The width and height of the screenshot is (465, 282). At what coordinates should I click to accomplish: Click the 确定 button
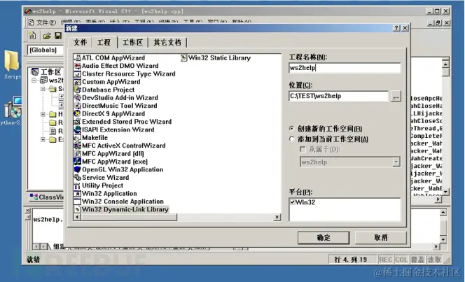tap(324, 238)
